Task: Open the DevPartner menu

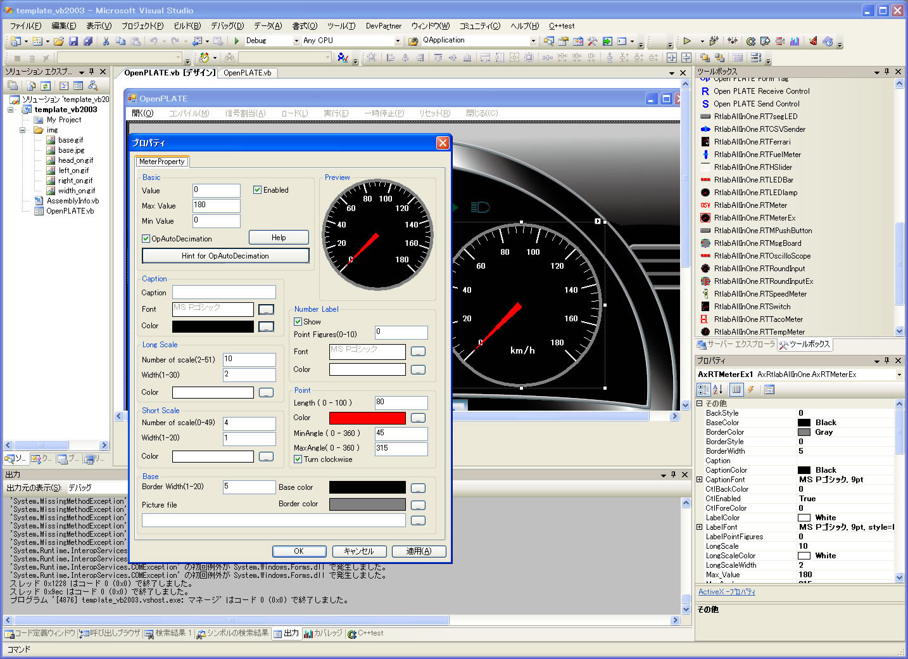Action: coord(383,26)
